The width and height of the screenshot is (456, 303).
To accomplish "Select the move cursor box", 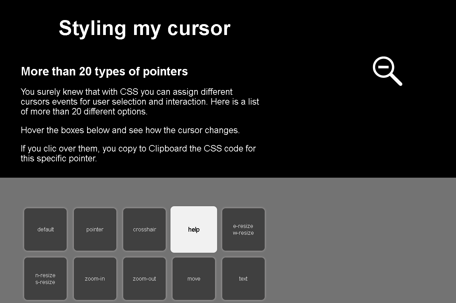I will tap(194, 279).
